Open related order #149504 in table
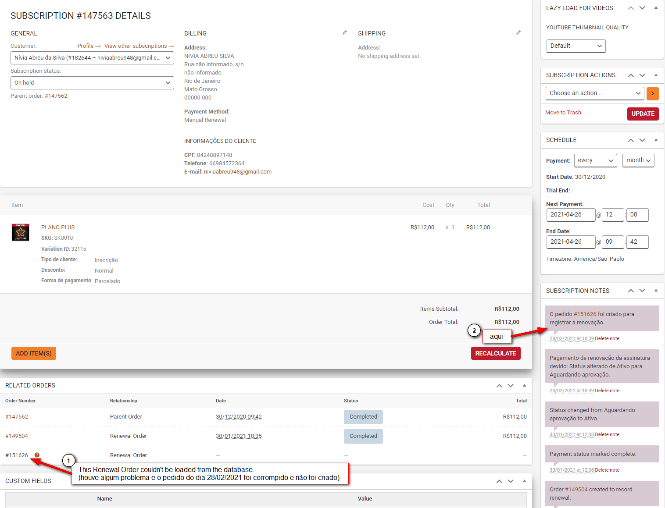Image resolution: width=665 pixels, height=508 pixels. (x=17, y=436)
